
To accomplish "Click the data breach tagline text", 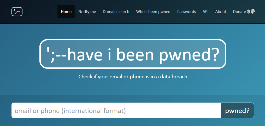I will pyautogui.click(x=133, y=77).
